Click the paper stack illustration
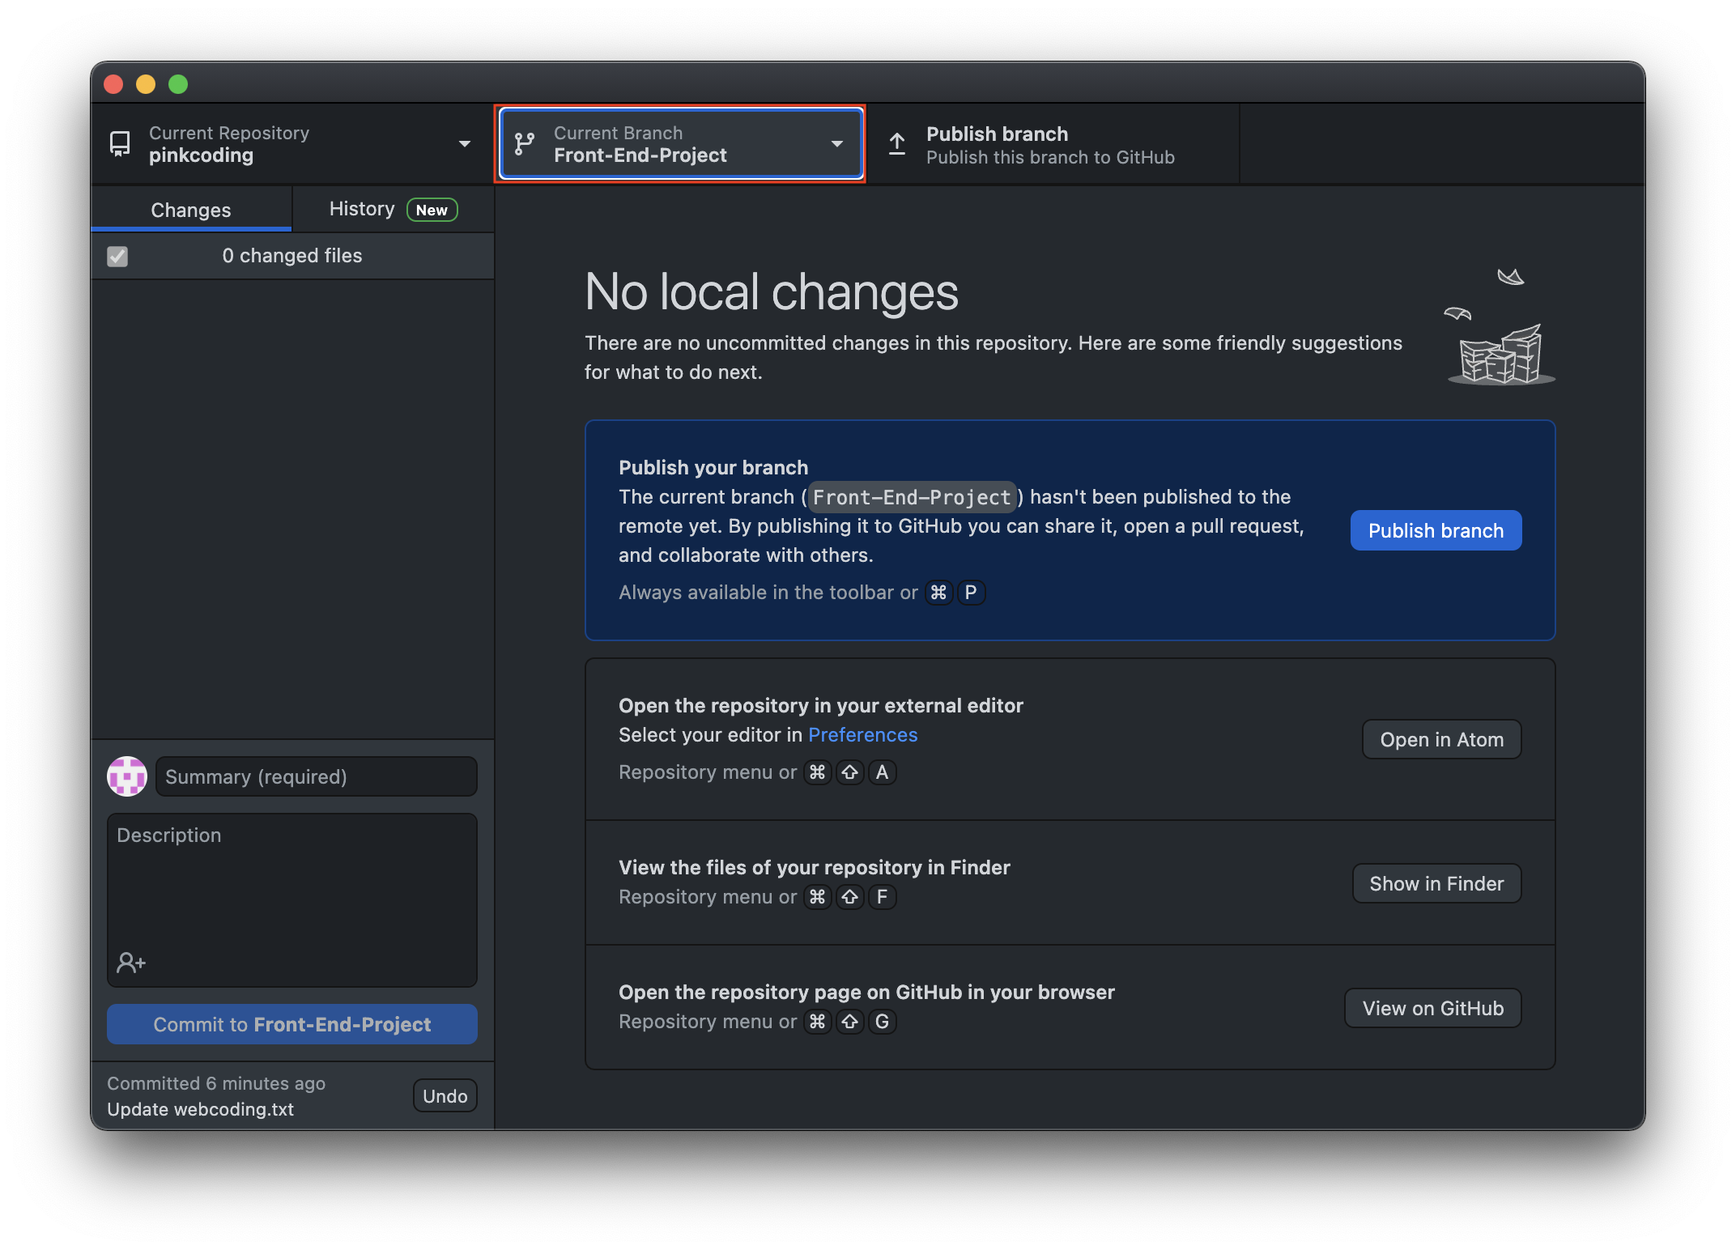 click(1501, 355)
